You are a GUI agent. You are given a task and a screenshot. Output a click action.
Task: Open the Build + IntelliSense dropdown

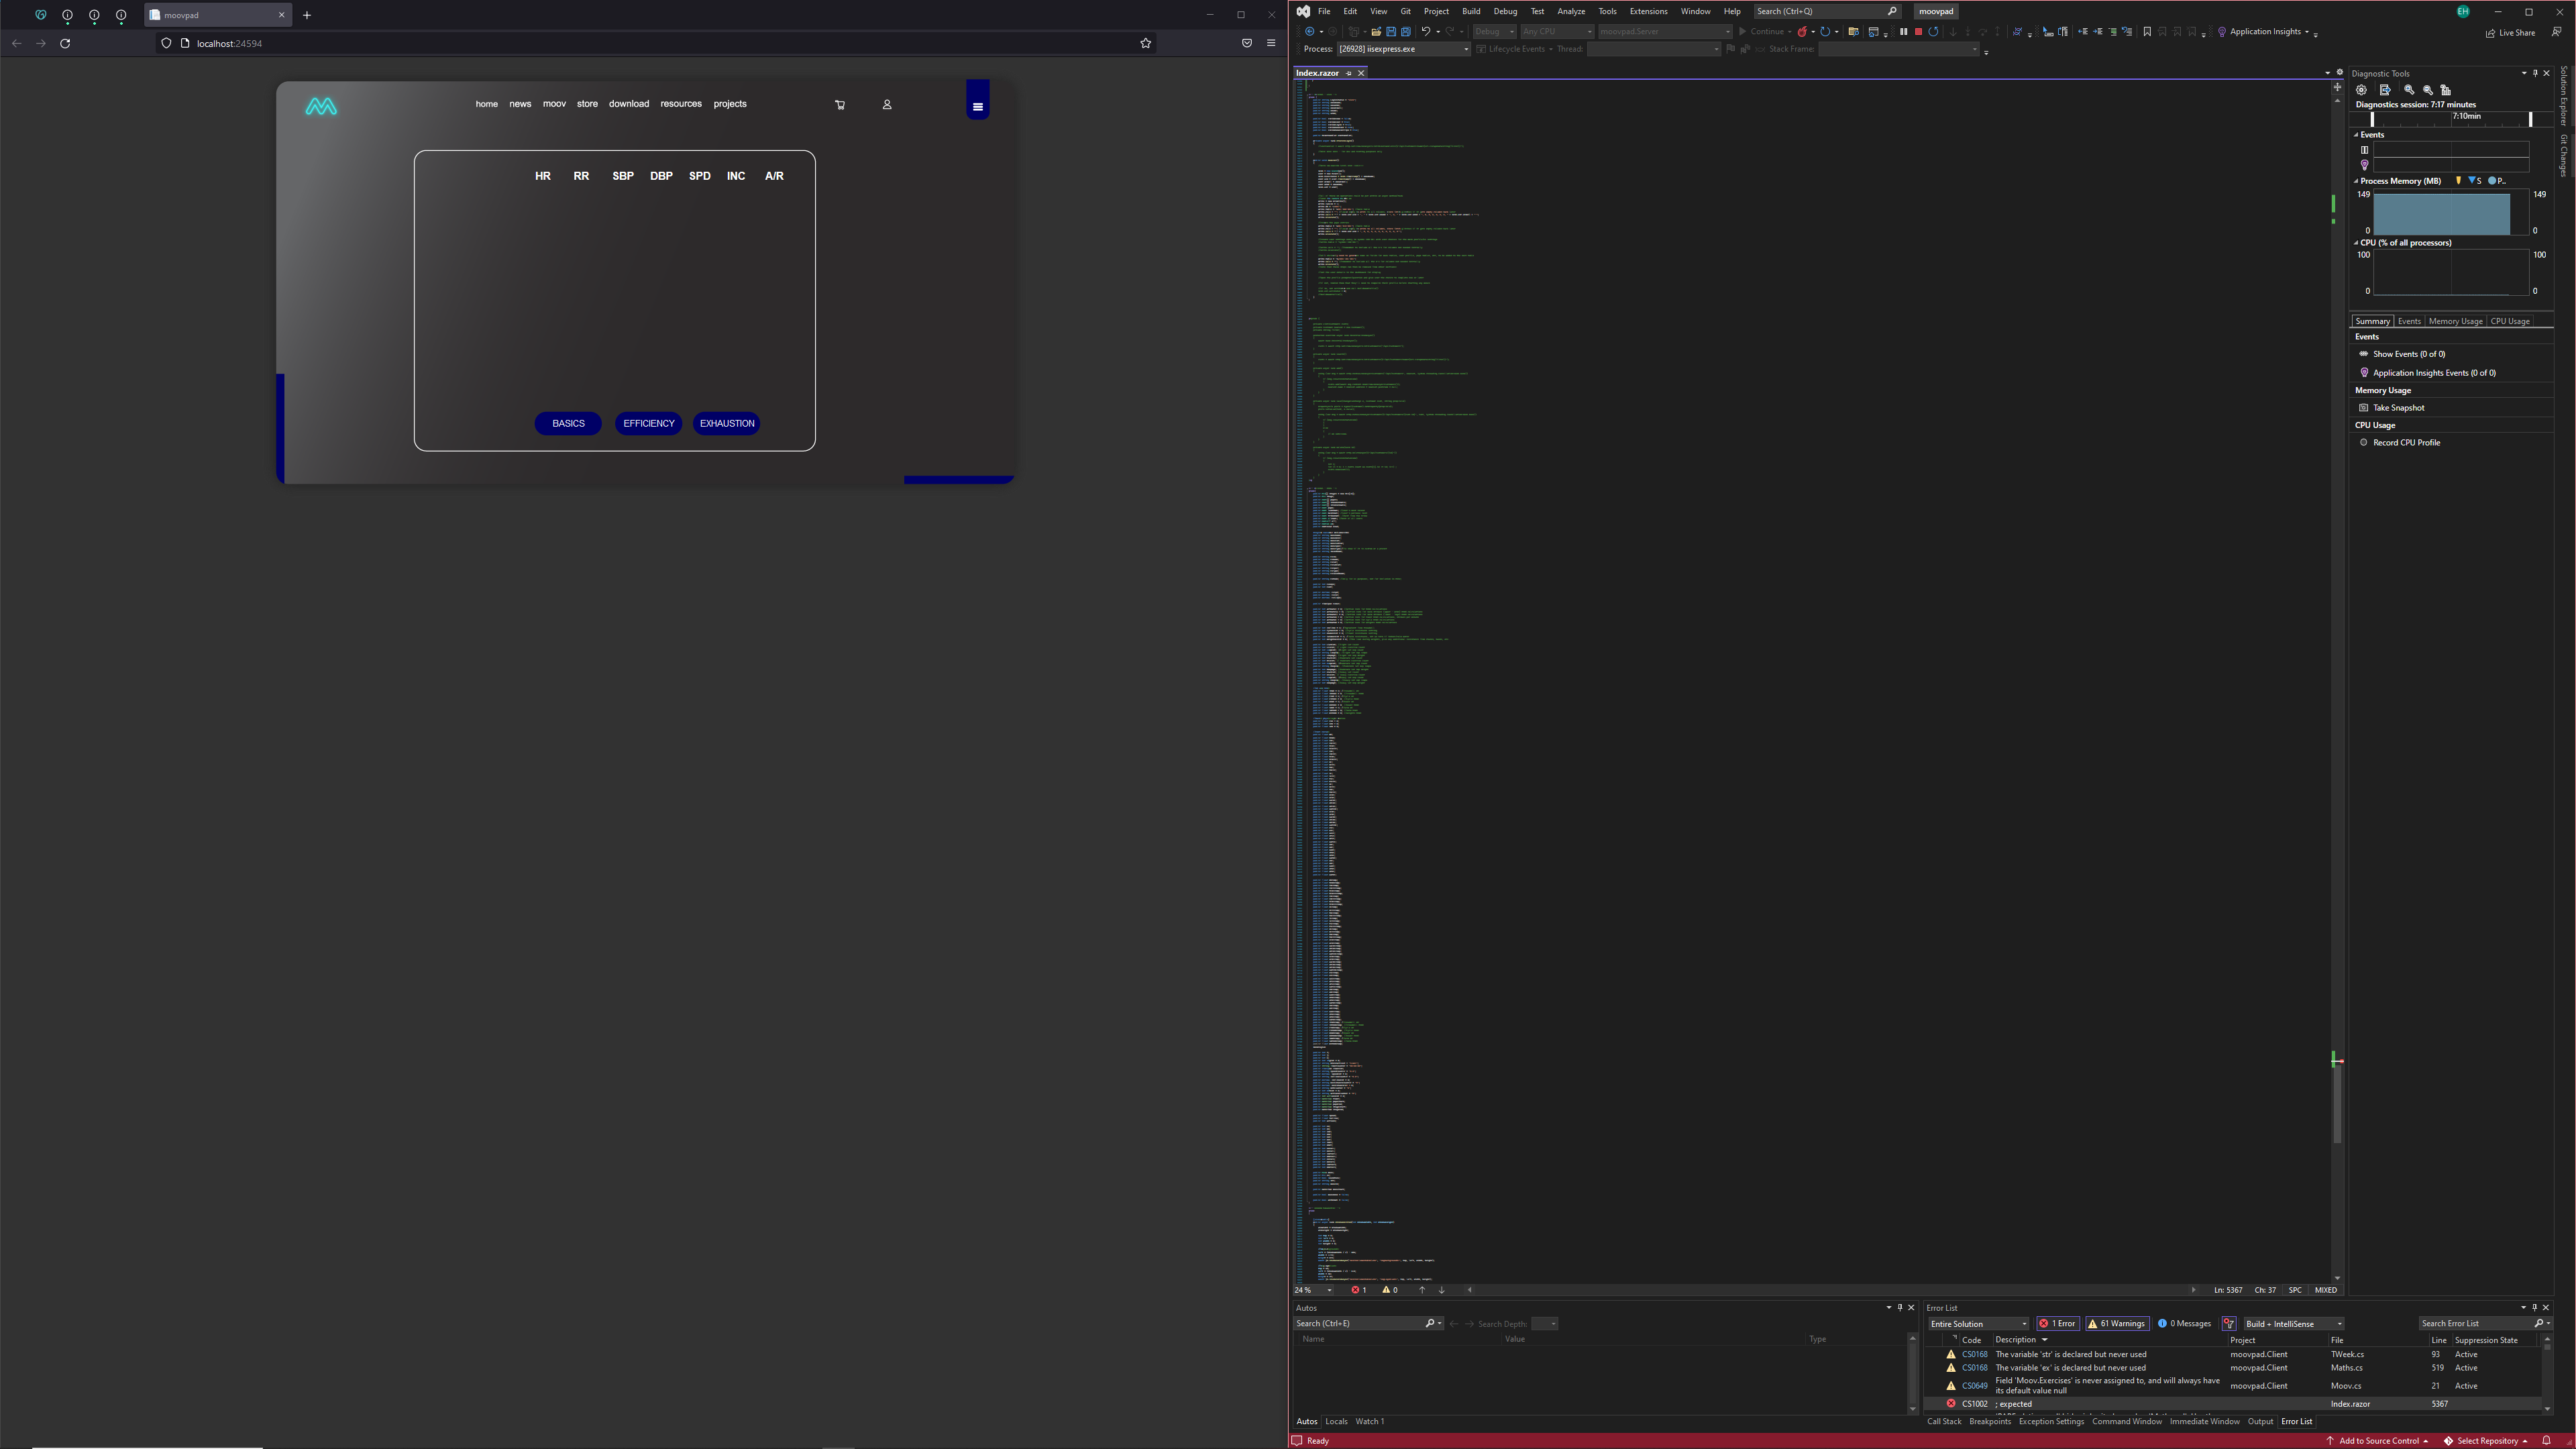pyautogui.click(x=2294, y=1324)
